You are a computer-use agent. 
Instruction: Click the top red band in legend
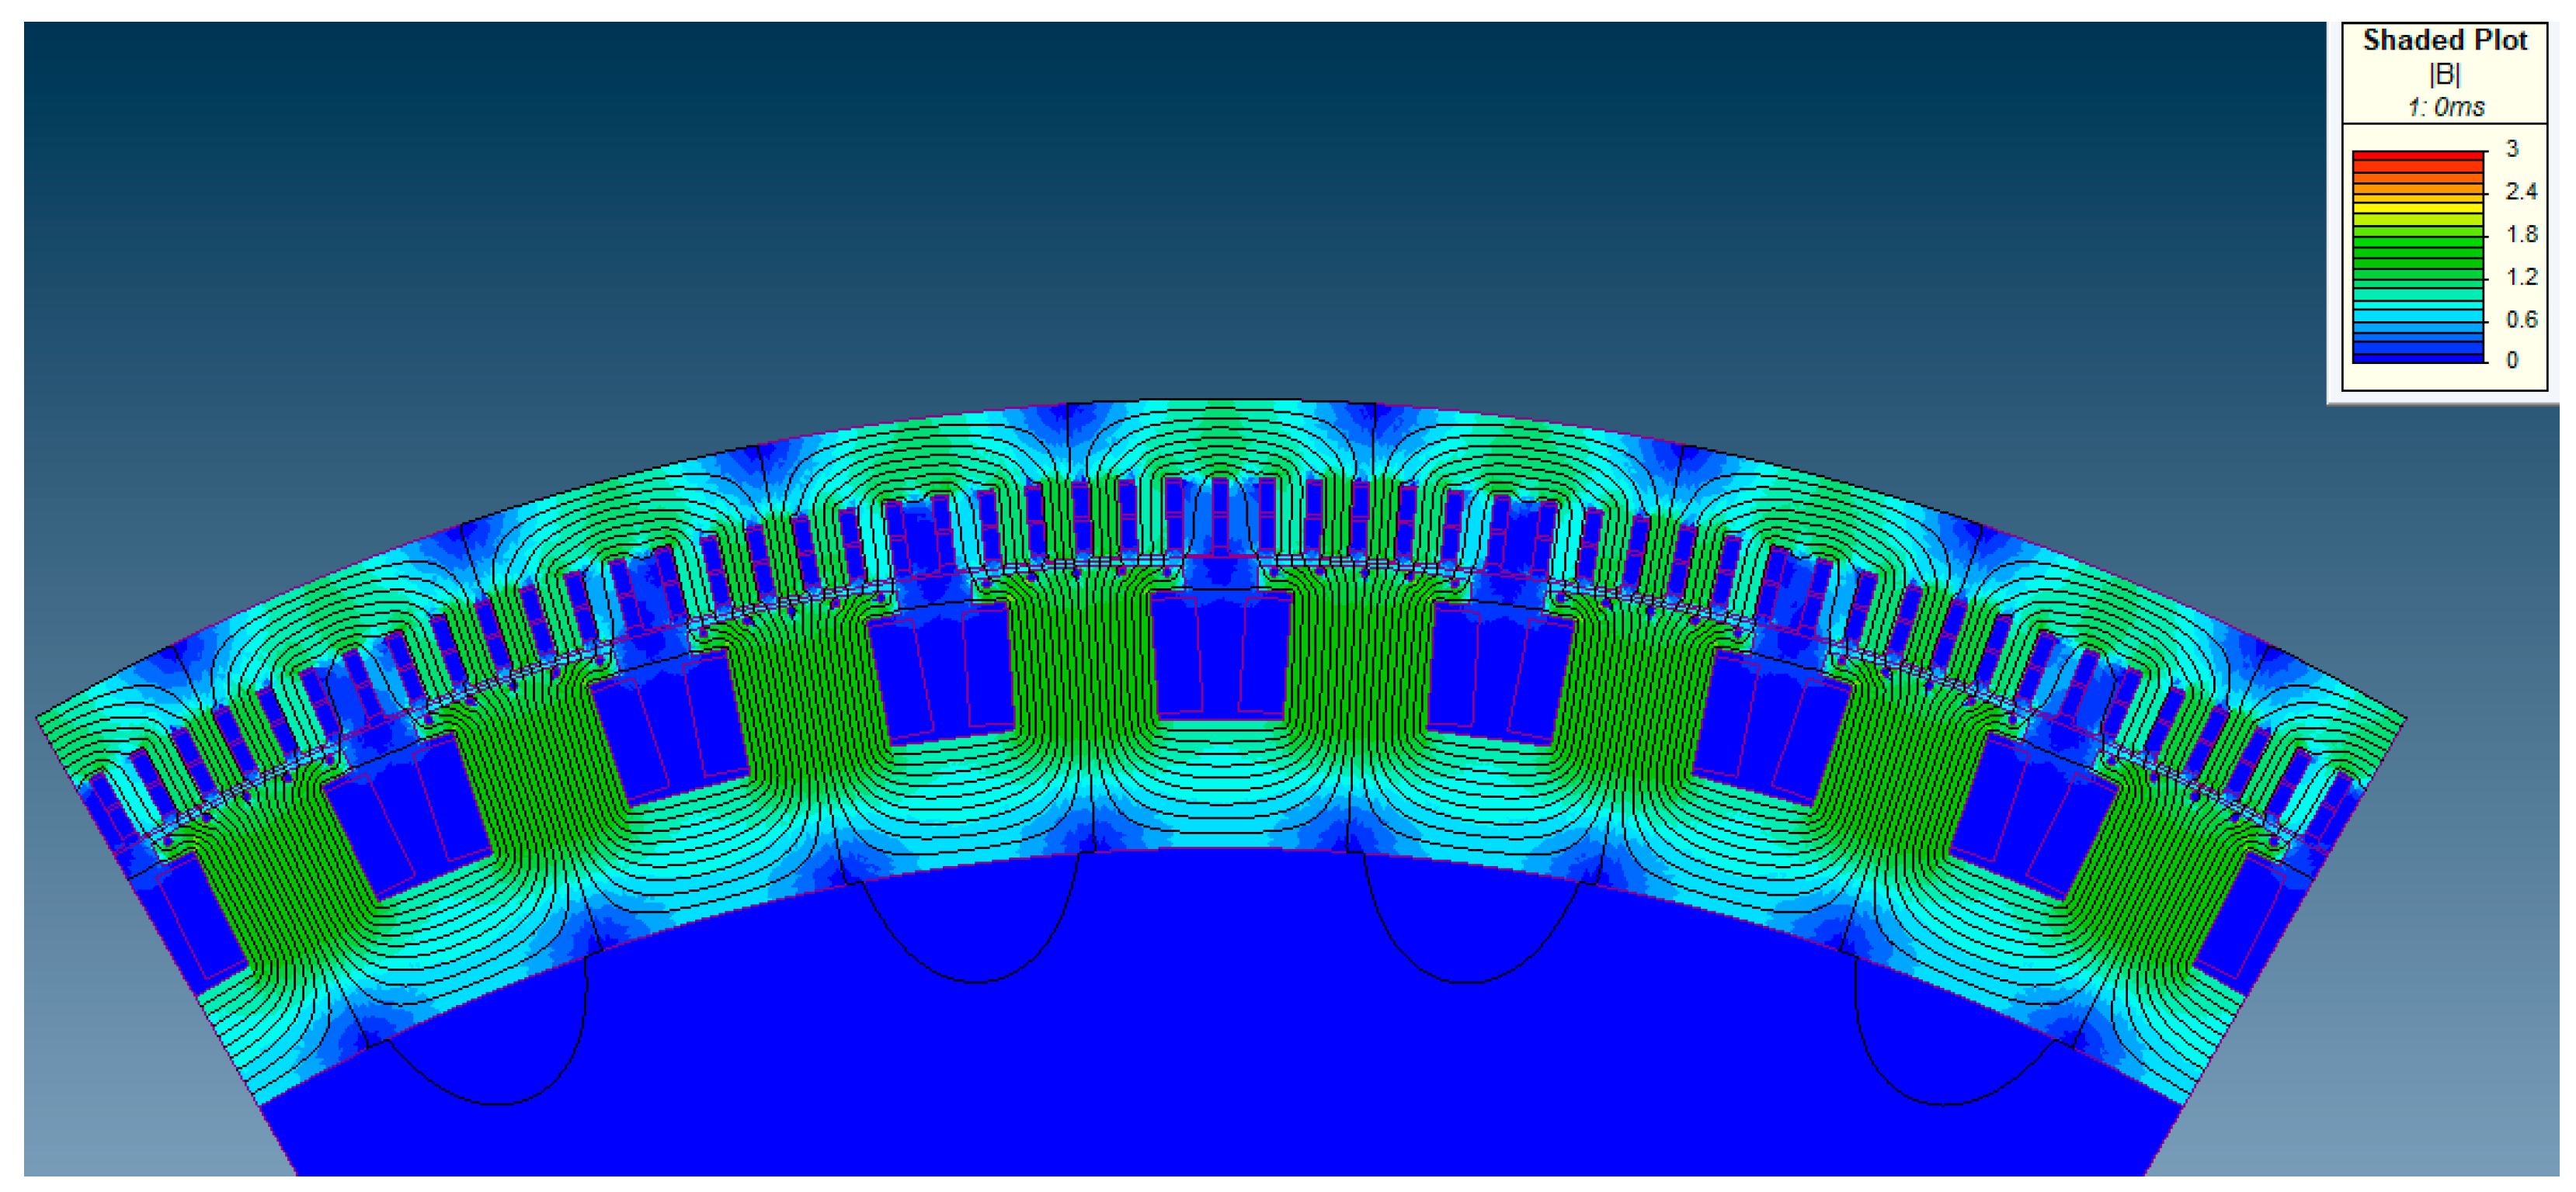[x=2417, y=156]
